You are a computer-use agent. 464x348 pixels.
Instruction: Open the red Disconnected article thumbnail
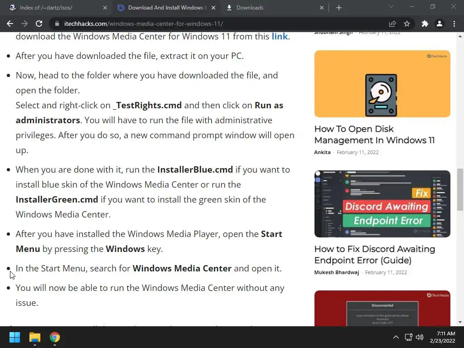click(x=382, y=308)
